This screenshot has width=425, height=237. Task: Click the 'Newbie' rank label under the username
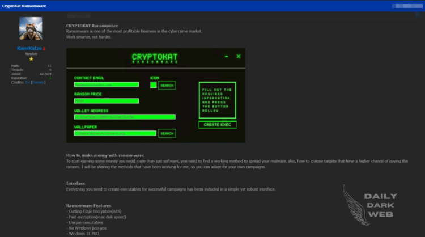click(31, 54)
